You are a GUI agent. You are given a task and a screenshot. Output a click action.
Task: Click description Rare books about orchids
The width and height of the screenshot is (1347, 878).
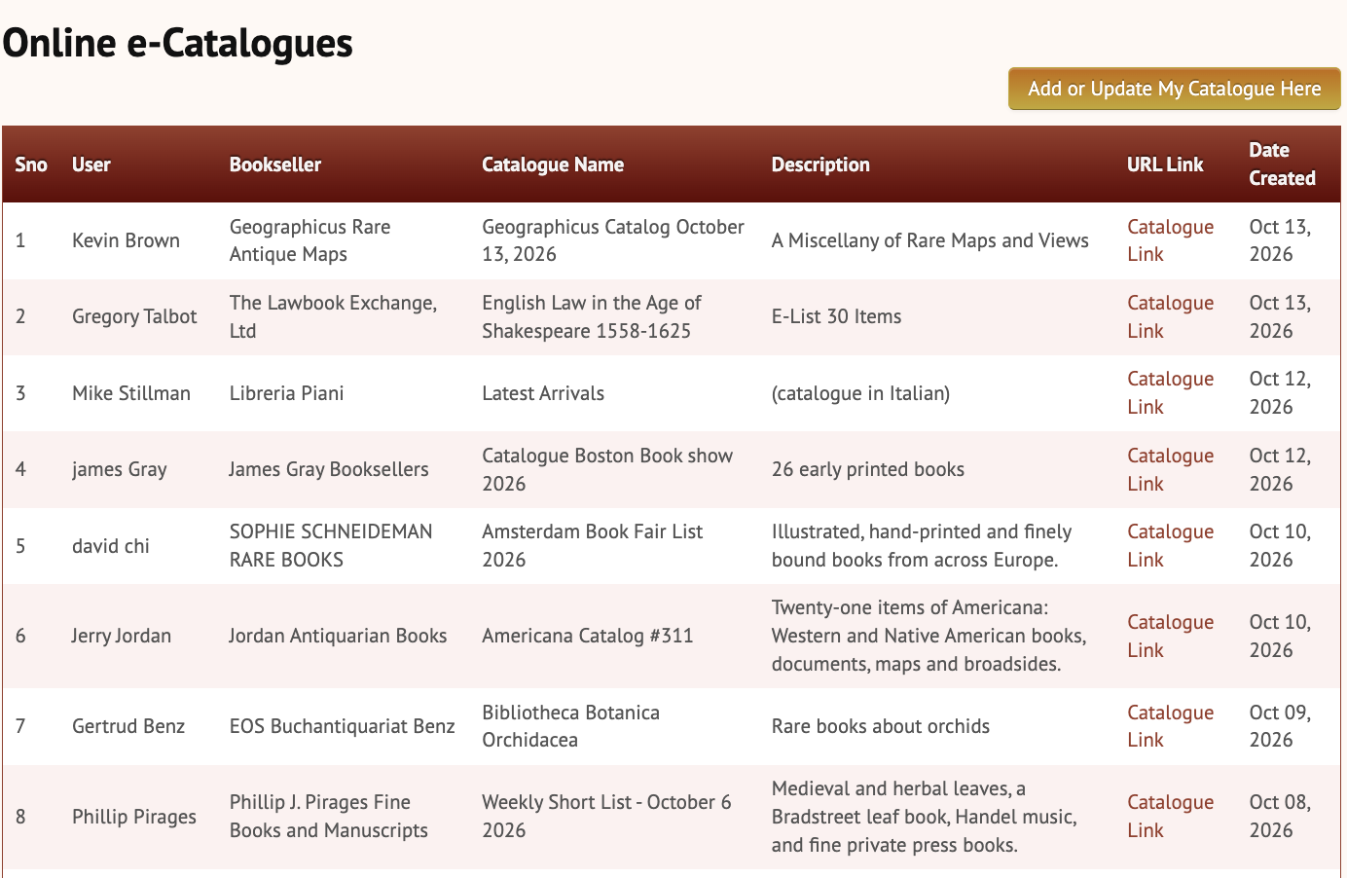click(881, 726)
